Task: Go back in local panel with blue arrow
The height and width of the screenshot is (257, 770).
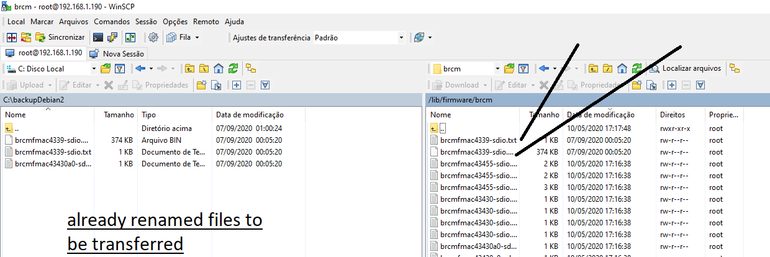Action: click(140, 68)
